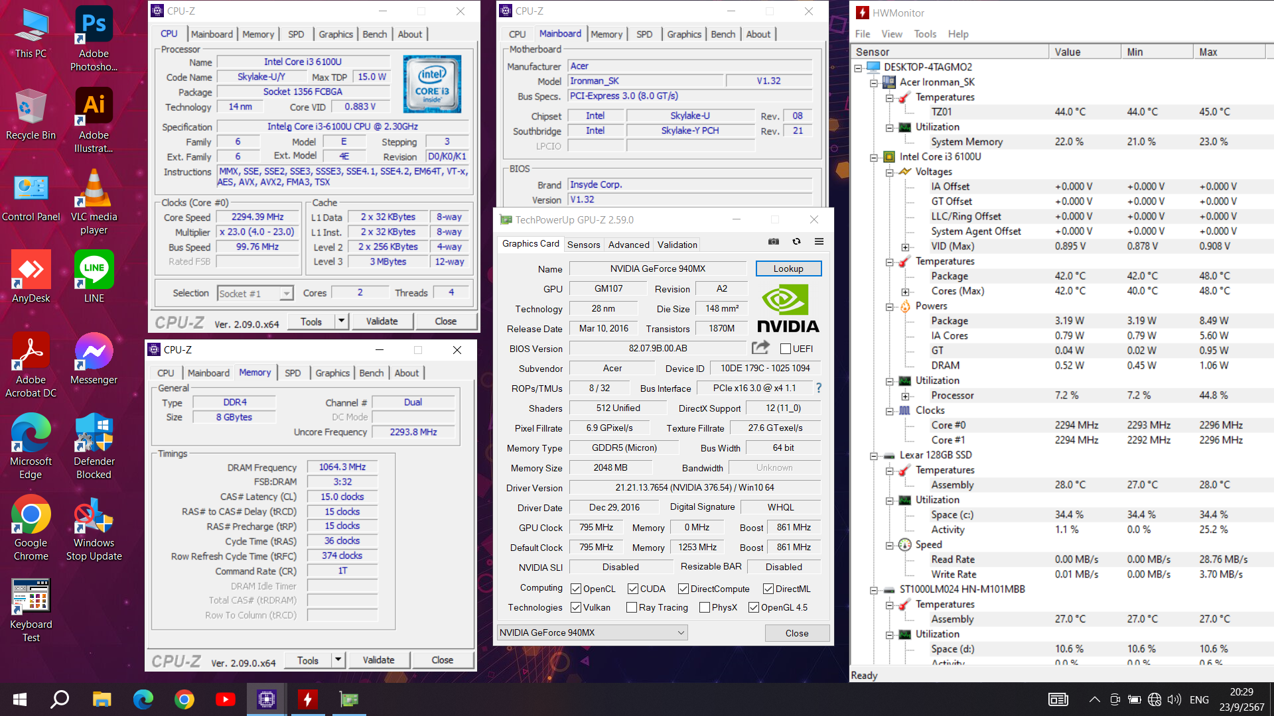
Task: Switch to Mainboard tab in CPU-Z CPU window
Action: (212, 34)
